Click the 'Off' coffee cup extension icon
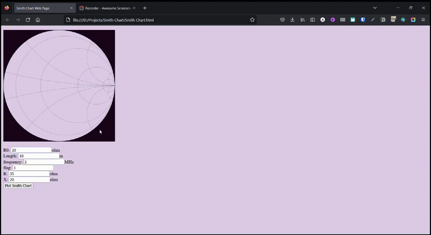Viewport: 431px width, 235px height. coord(393,20)
